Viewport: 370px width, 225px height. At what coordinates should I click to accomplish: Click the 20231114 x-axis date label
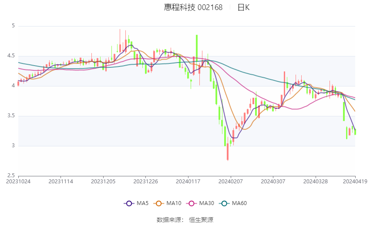point(61,181)
